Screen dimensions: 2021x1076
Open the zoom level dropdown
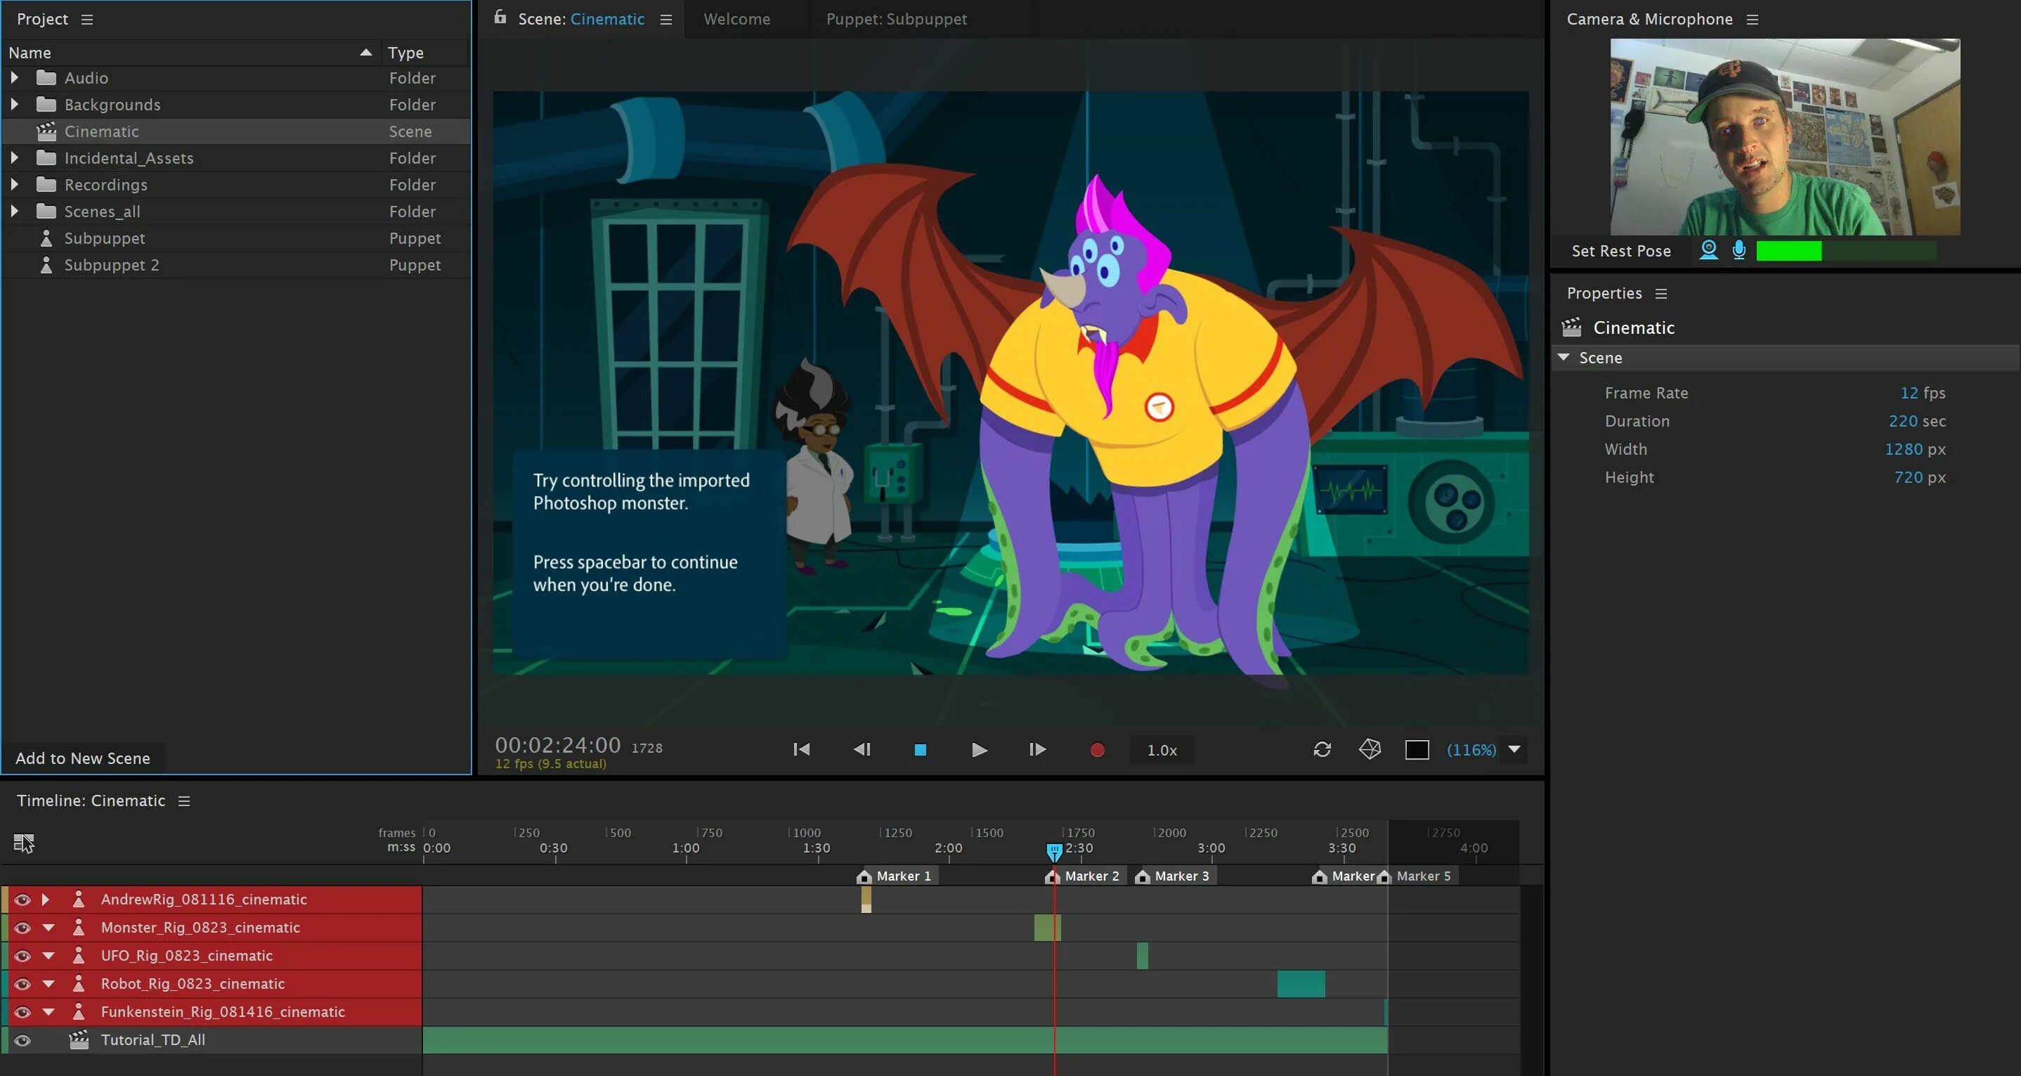pos(1514,749)
